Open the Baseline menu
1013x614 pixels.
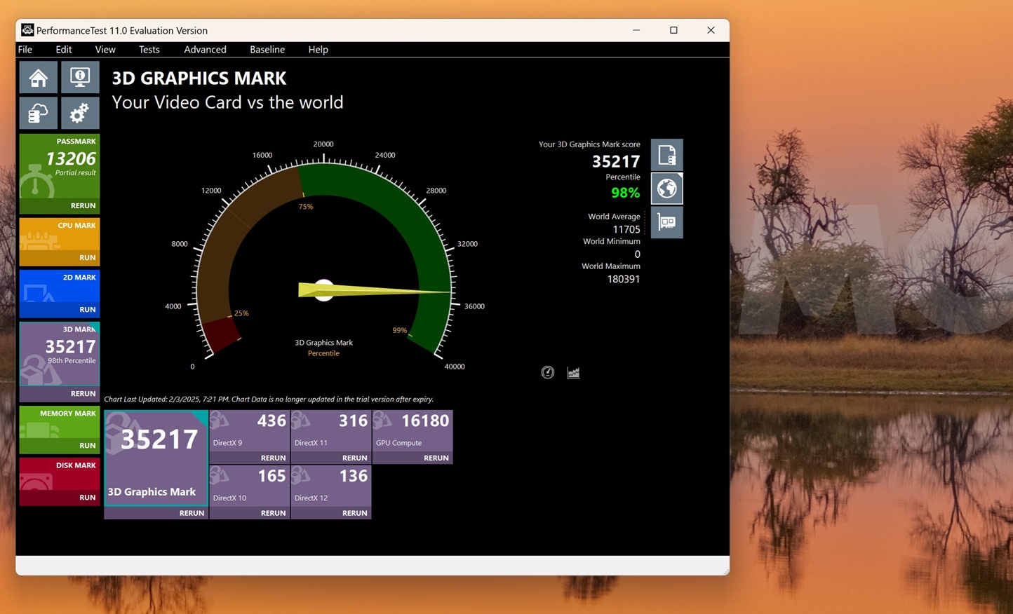(x=267, y=50)
